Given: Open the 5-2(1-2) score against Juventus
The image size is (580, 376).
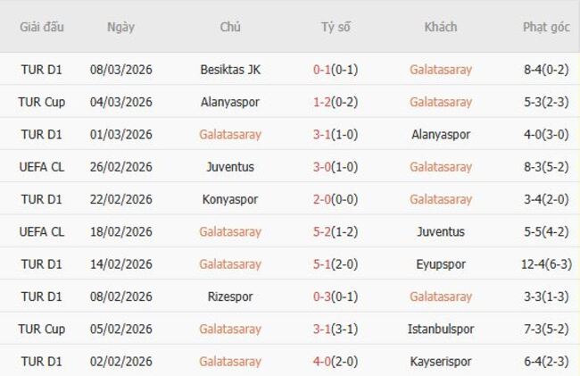Looking at the screenshot, I should point(336,232).
